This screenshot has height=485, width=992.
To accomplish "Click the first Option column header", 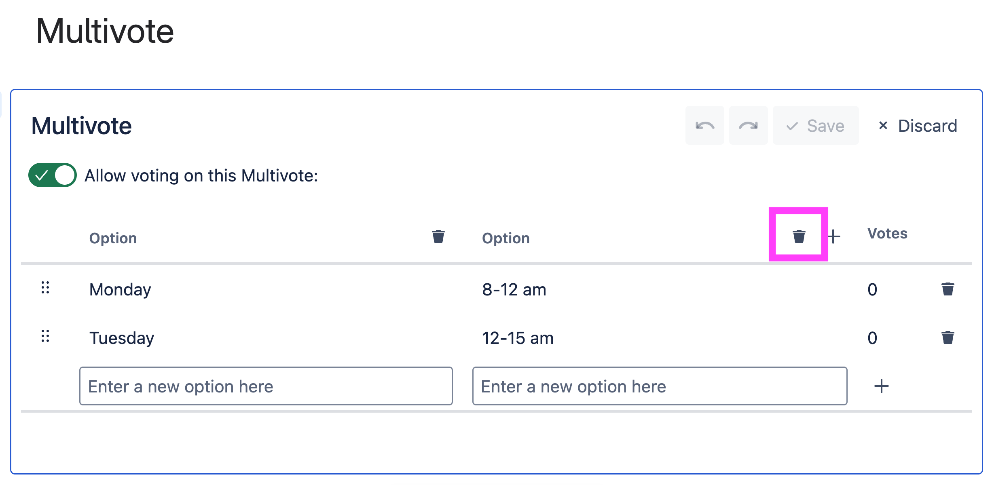I will pos(113,238).
